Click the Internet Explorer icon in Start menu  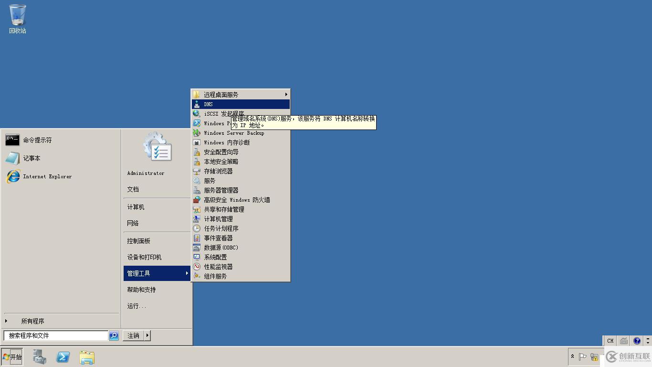[x=13, y=176]
